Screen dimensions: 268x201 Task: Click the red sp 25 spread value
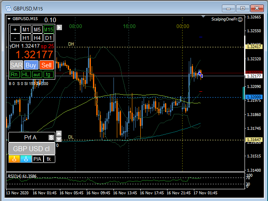[47, 46]
